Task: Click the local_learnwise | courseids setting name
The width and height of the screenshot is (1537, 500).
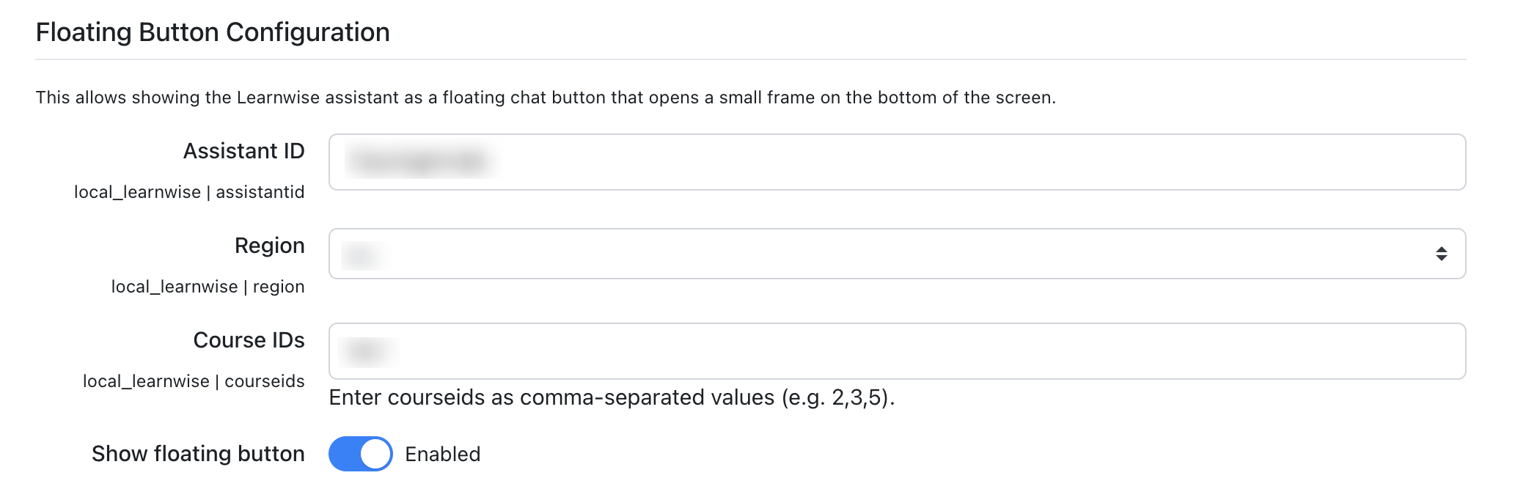Action: (x=194, y=381)
